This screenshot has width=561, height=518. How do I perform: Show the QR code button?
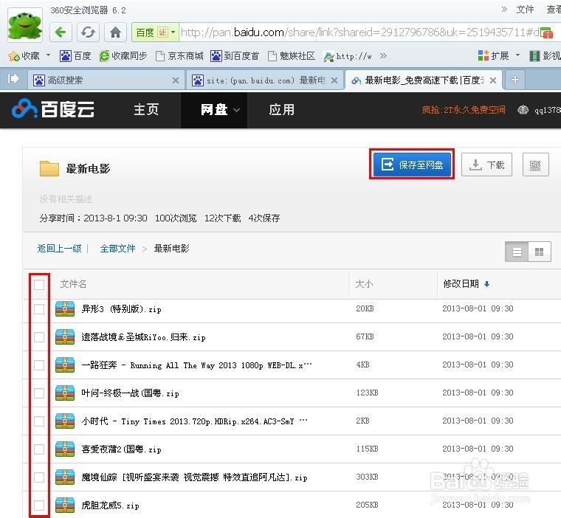[535, 165]
